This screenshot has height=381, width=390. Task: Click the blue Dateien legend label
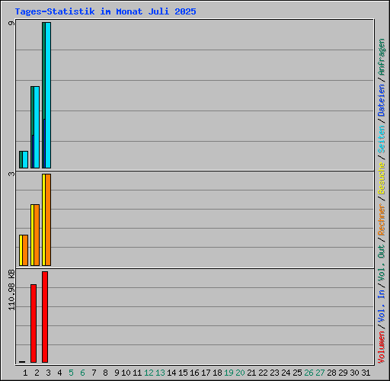point(381,101)
